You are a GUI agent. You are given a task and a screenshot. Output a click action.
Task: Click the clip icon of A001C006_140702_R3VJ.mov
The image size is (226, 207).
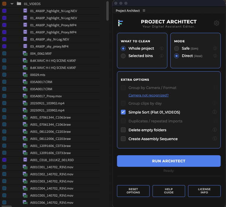click(x=25, y=202)
